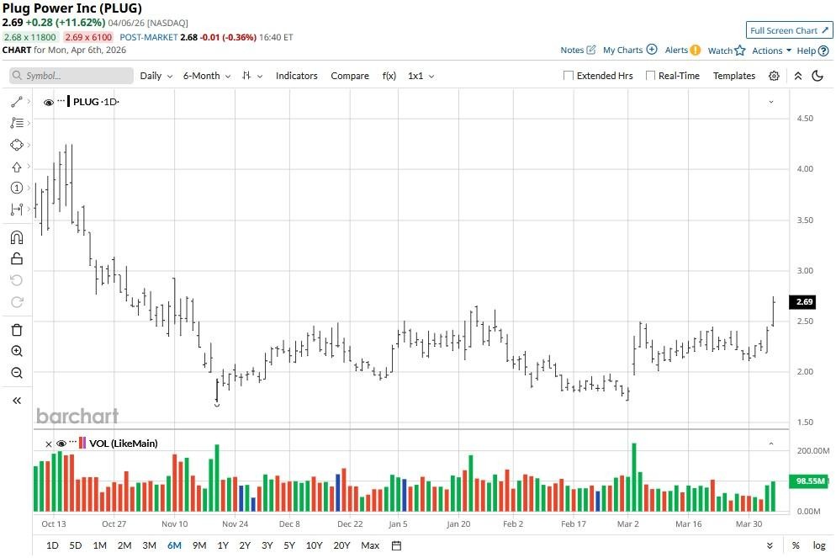Select the 3M range
This screenshot has width=836, height=558.
pyautogui.click(x=150, y=545)
